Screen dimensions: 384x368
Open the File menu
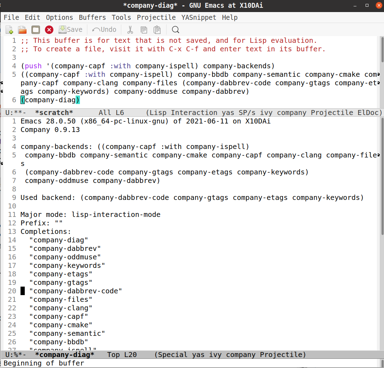point(11,18)
